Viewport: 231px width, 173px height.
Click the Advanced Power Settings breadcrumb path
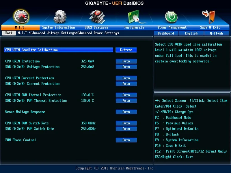(98, 33)
